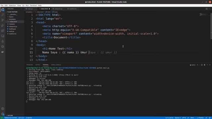
Task: Click the Python interpreter version in status bar
Action: pos(11,118)
